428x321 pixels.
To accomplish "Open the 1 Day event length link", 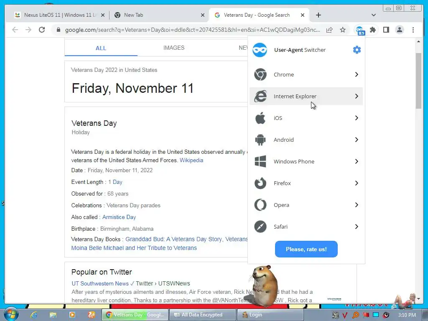I will (x=115, y=182).
